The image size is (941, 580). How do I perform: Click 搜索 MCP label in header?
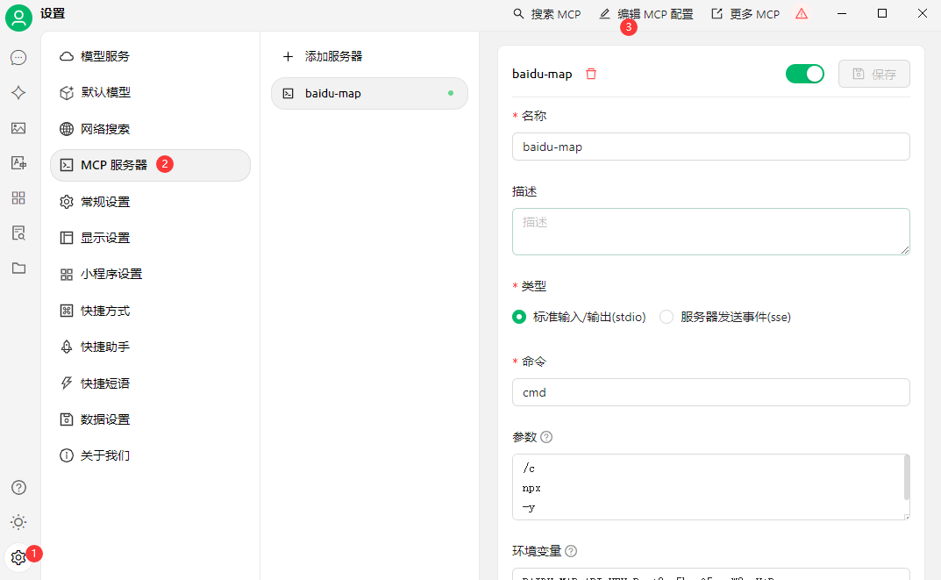[556, 14]
